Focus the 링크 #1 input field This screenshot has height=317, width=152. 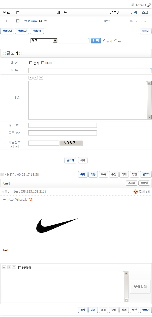tap(63, 125)
